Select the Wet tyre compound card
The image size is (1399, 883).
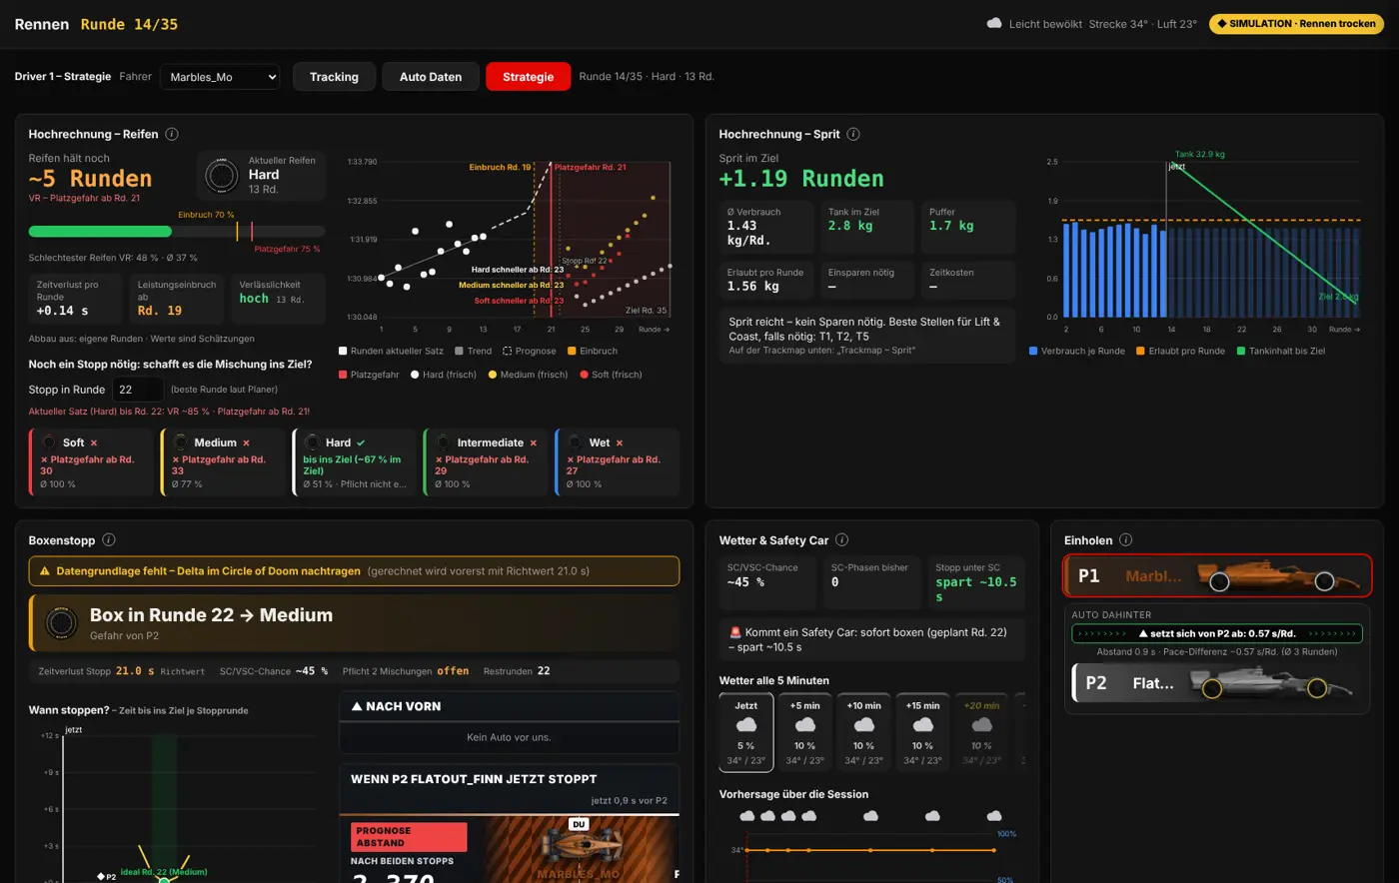[617, 462]
